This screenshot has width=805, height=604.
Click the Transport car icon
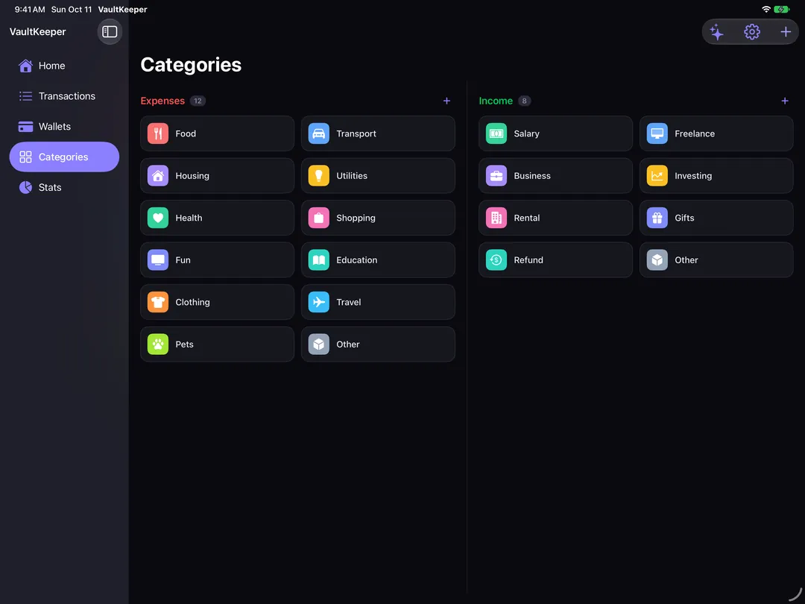pos(318,133)
